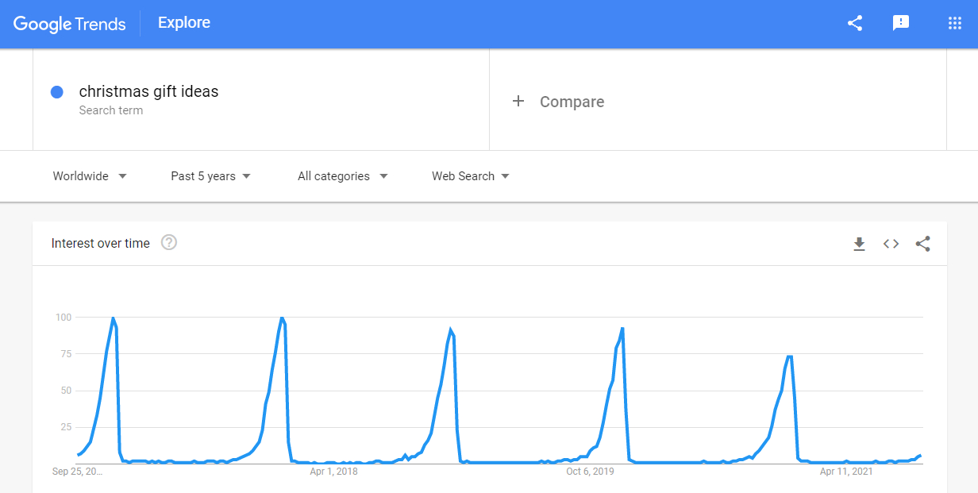Click the Compare button
Screen dimensions: 978x493
pyautogui.click(x=572, y=102)
